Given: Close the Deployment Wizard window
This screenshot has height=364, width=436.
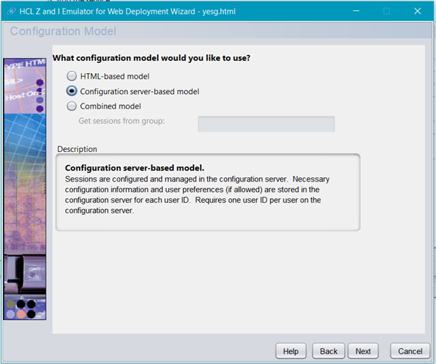Looking at the screenshot, I should [x=417, y=11].
